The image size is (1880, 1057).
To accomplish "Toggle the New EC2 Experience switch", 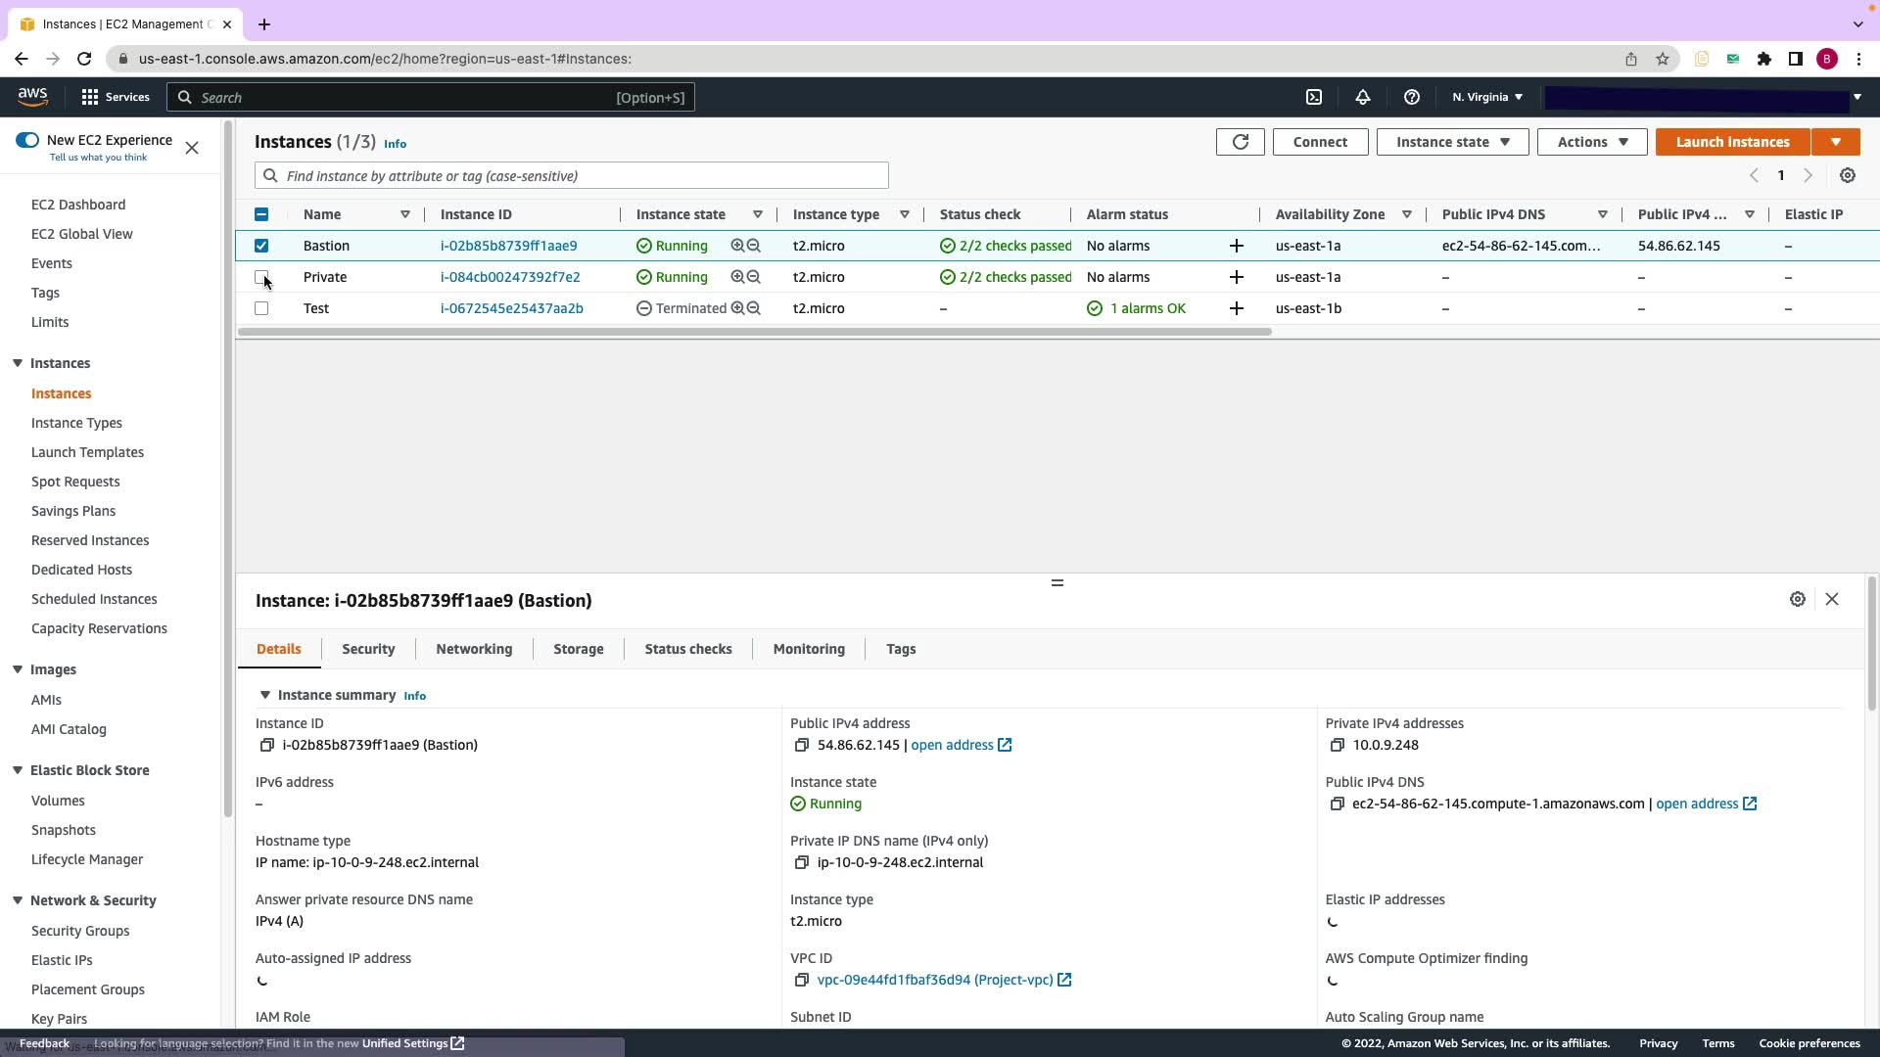I will pos(27,140).
